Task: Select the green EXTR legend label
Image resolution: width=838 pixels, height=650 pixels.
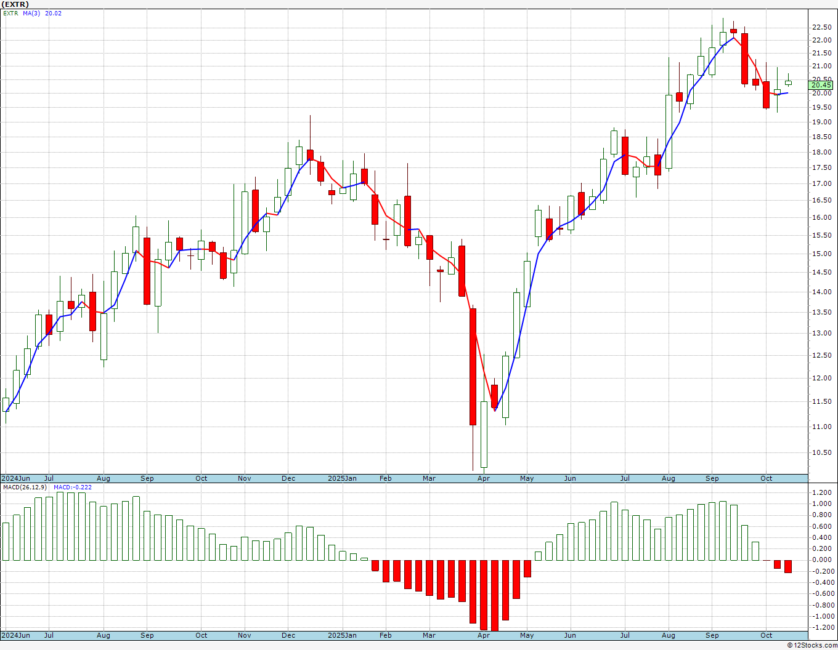Action: [x=10, y=13]
